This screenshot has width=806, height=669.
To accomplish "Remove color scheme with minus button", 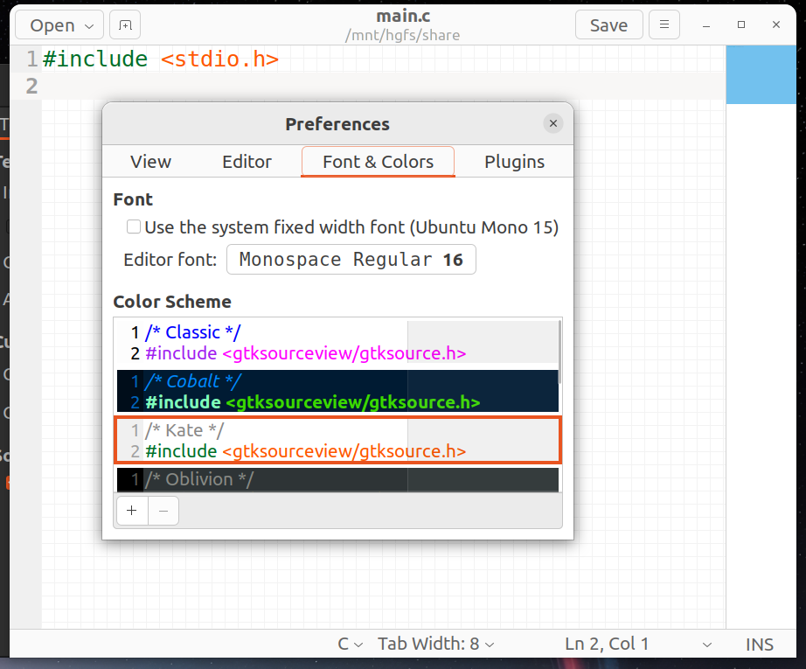I will [x=163, y=510].
